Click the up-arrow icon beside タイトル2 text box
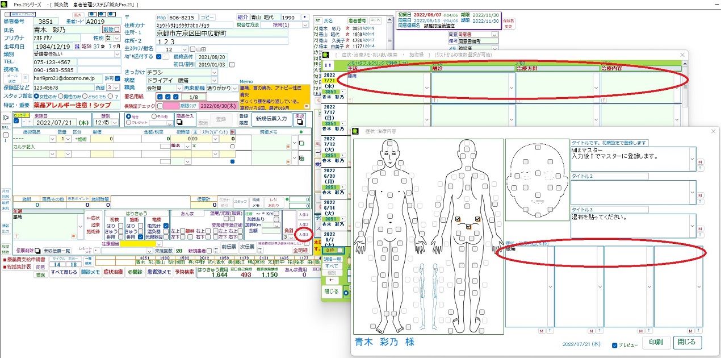 tap(700, 202)
